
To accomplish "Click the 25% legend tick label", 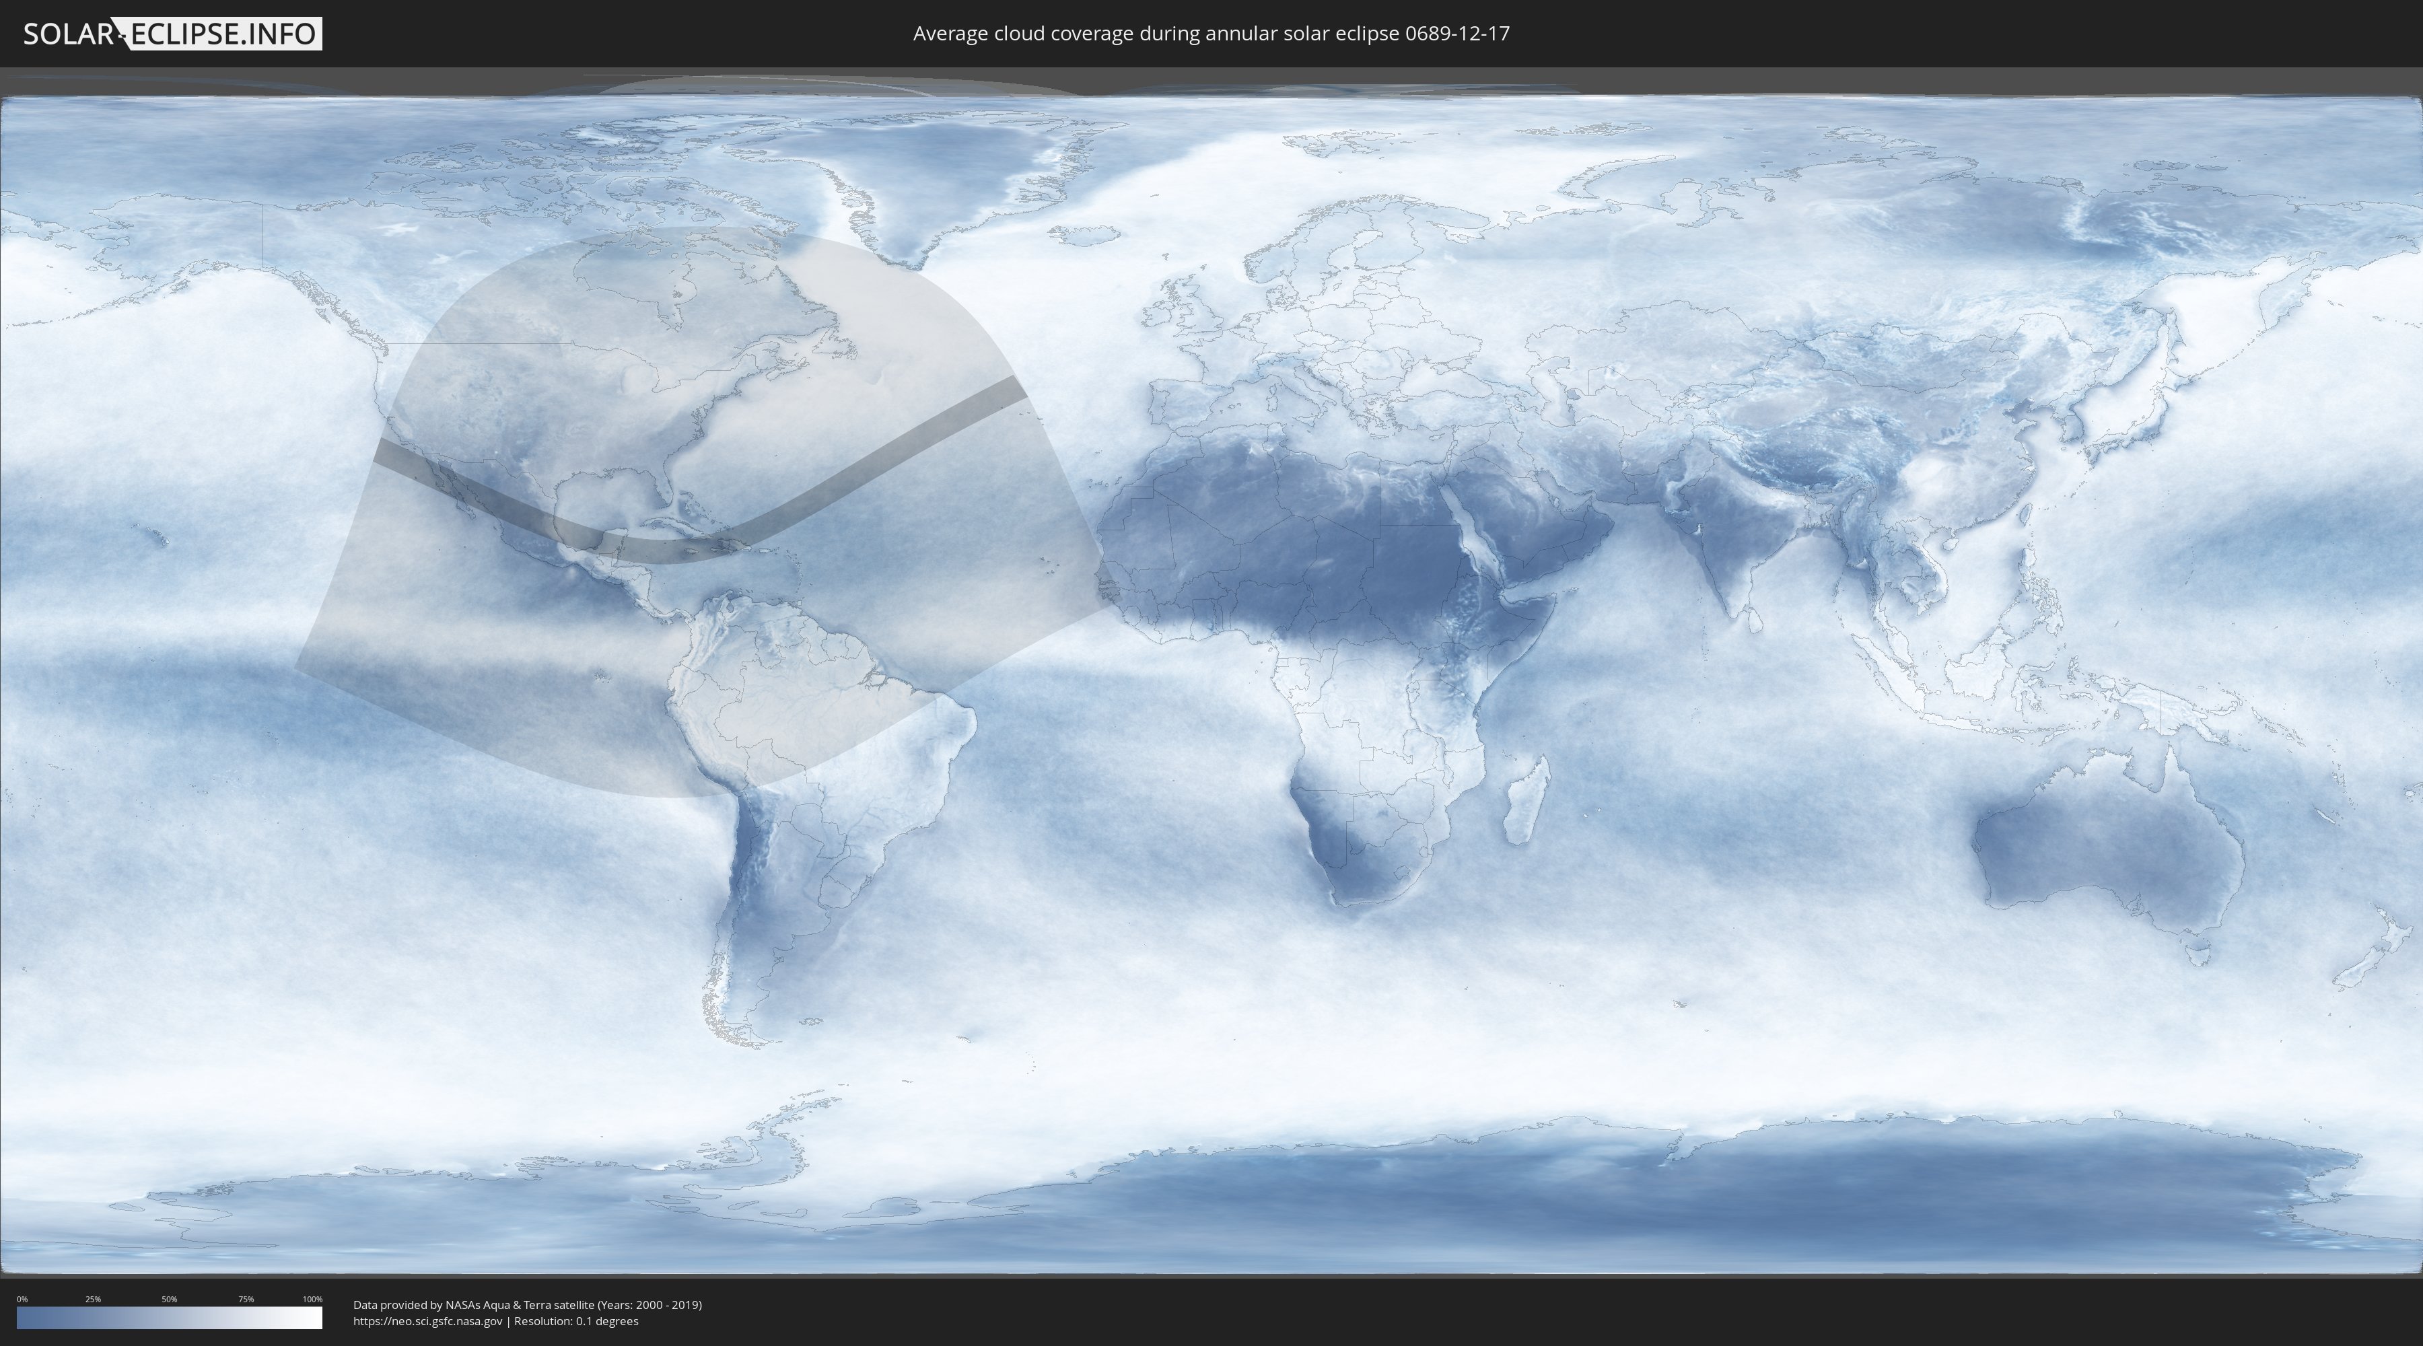I will [93, 1299].
